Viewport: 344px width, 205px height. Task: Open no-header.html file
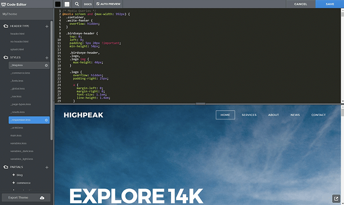19,42
